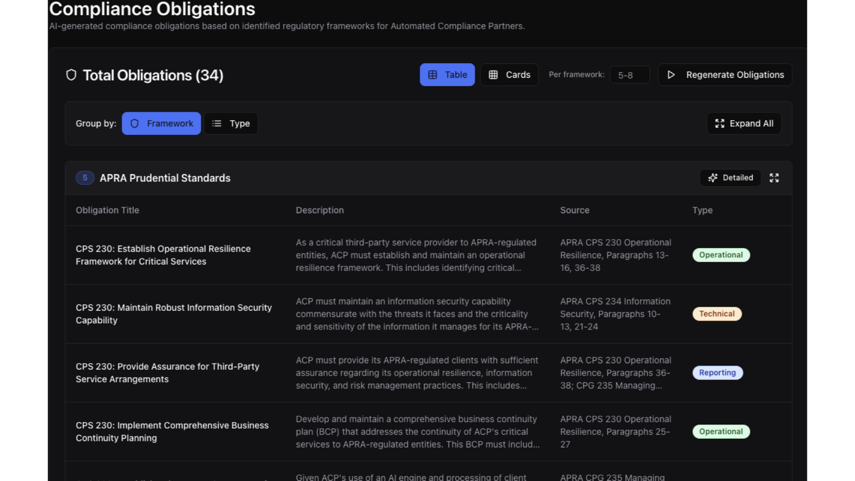The image size is (855, 481).
Task: Click the 5-8 per framework input field
Action: 629,75
